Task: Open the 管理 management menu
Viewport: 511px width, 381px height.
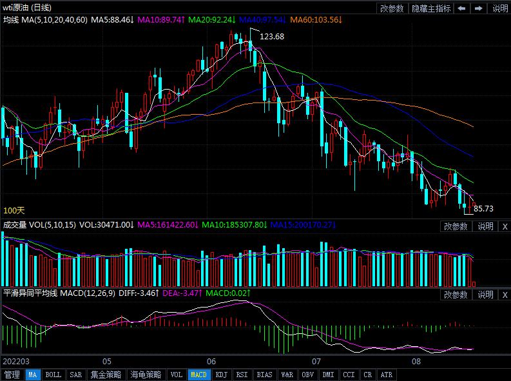Action: (x=12, y=375)
